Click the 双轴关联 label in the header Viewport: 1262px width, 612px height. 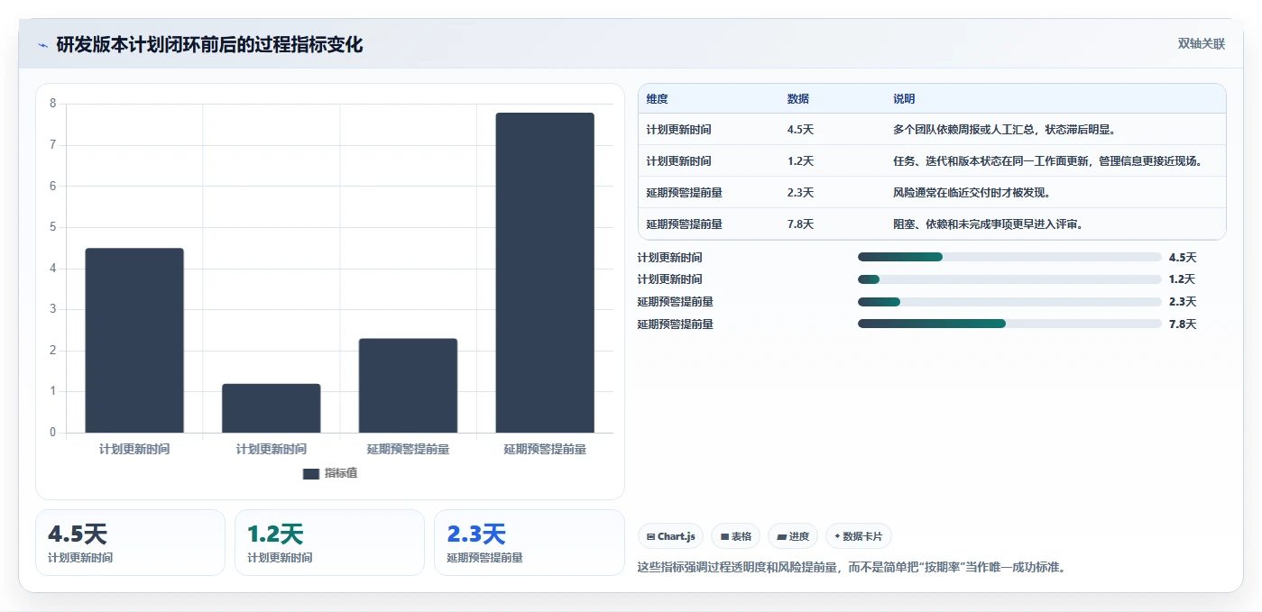click(1202, 43)
